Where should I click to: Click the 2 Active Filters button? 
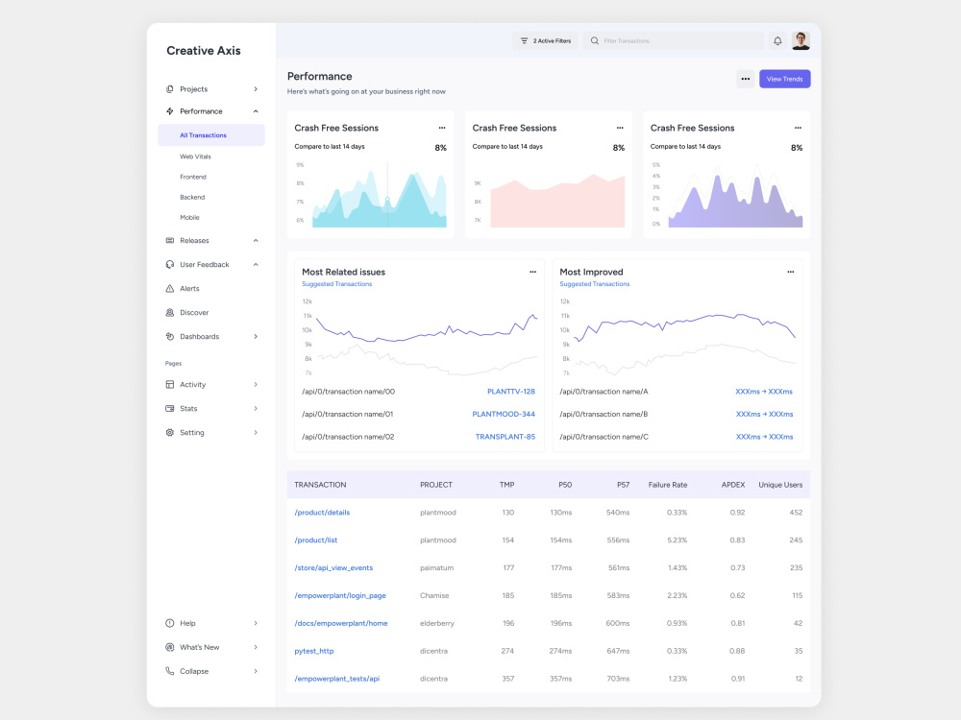click(x=546, y=41)
